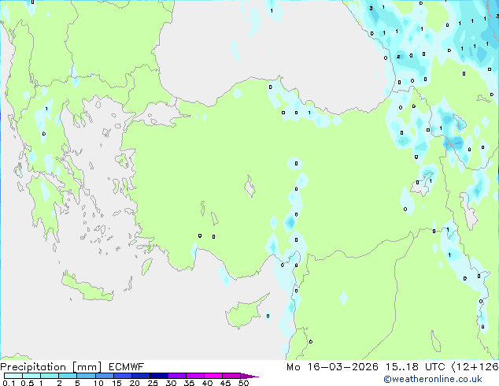Click the '20' legend scale label
499x386 pixels.
click(x=135, y=383)
